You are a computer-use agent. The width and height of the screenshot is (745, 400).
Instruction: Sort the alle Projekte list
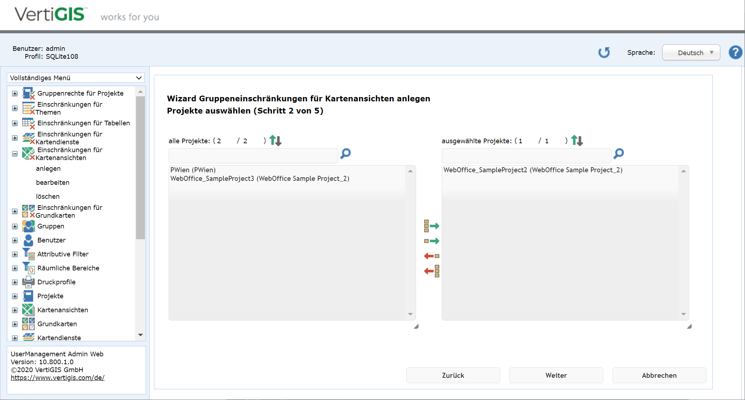(275, 140)
